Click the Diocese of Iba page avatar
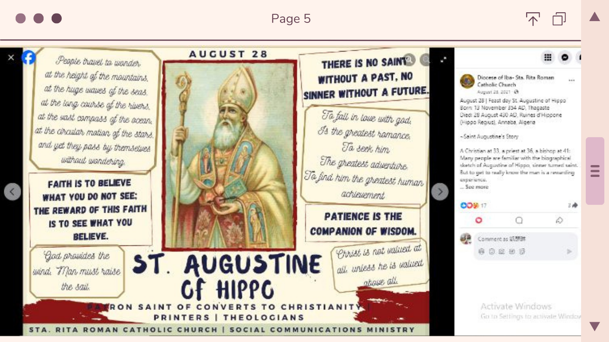This screenshot has width=609, height=342. pyautogui.click(x=467, y=81)
